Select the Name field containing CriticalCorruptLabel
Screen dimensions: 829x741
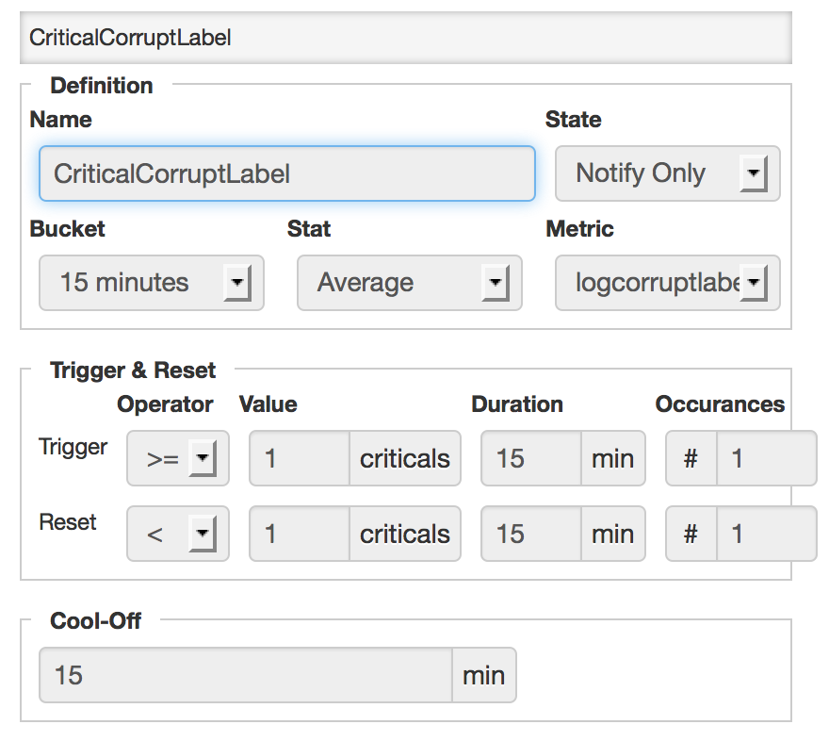tap(286, 173)
